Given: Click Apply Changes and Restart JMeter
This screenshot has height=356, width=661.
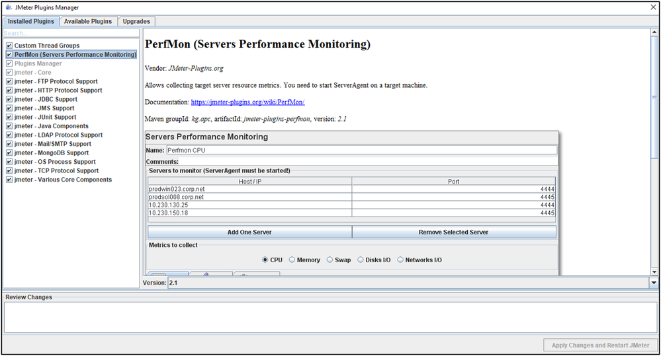Looking at the screenshot, I should click(600, 345).
